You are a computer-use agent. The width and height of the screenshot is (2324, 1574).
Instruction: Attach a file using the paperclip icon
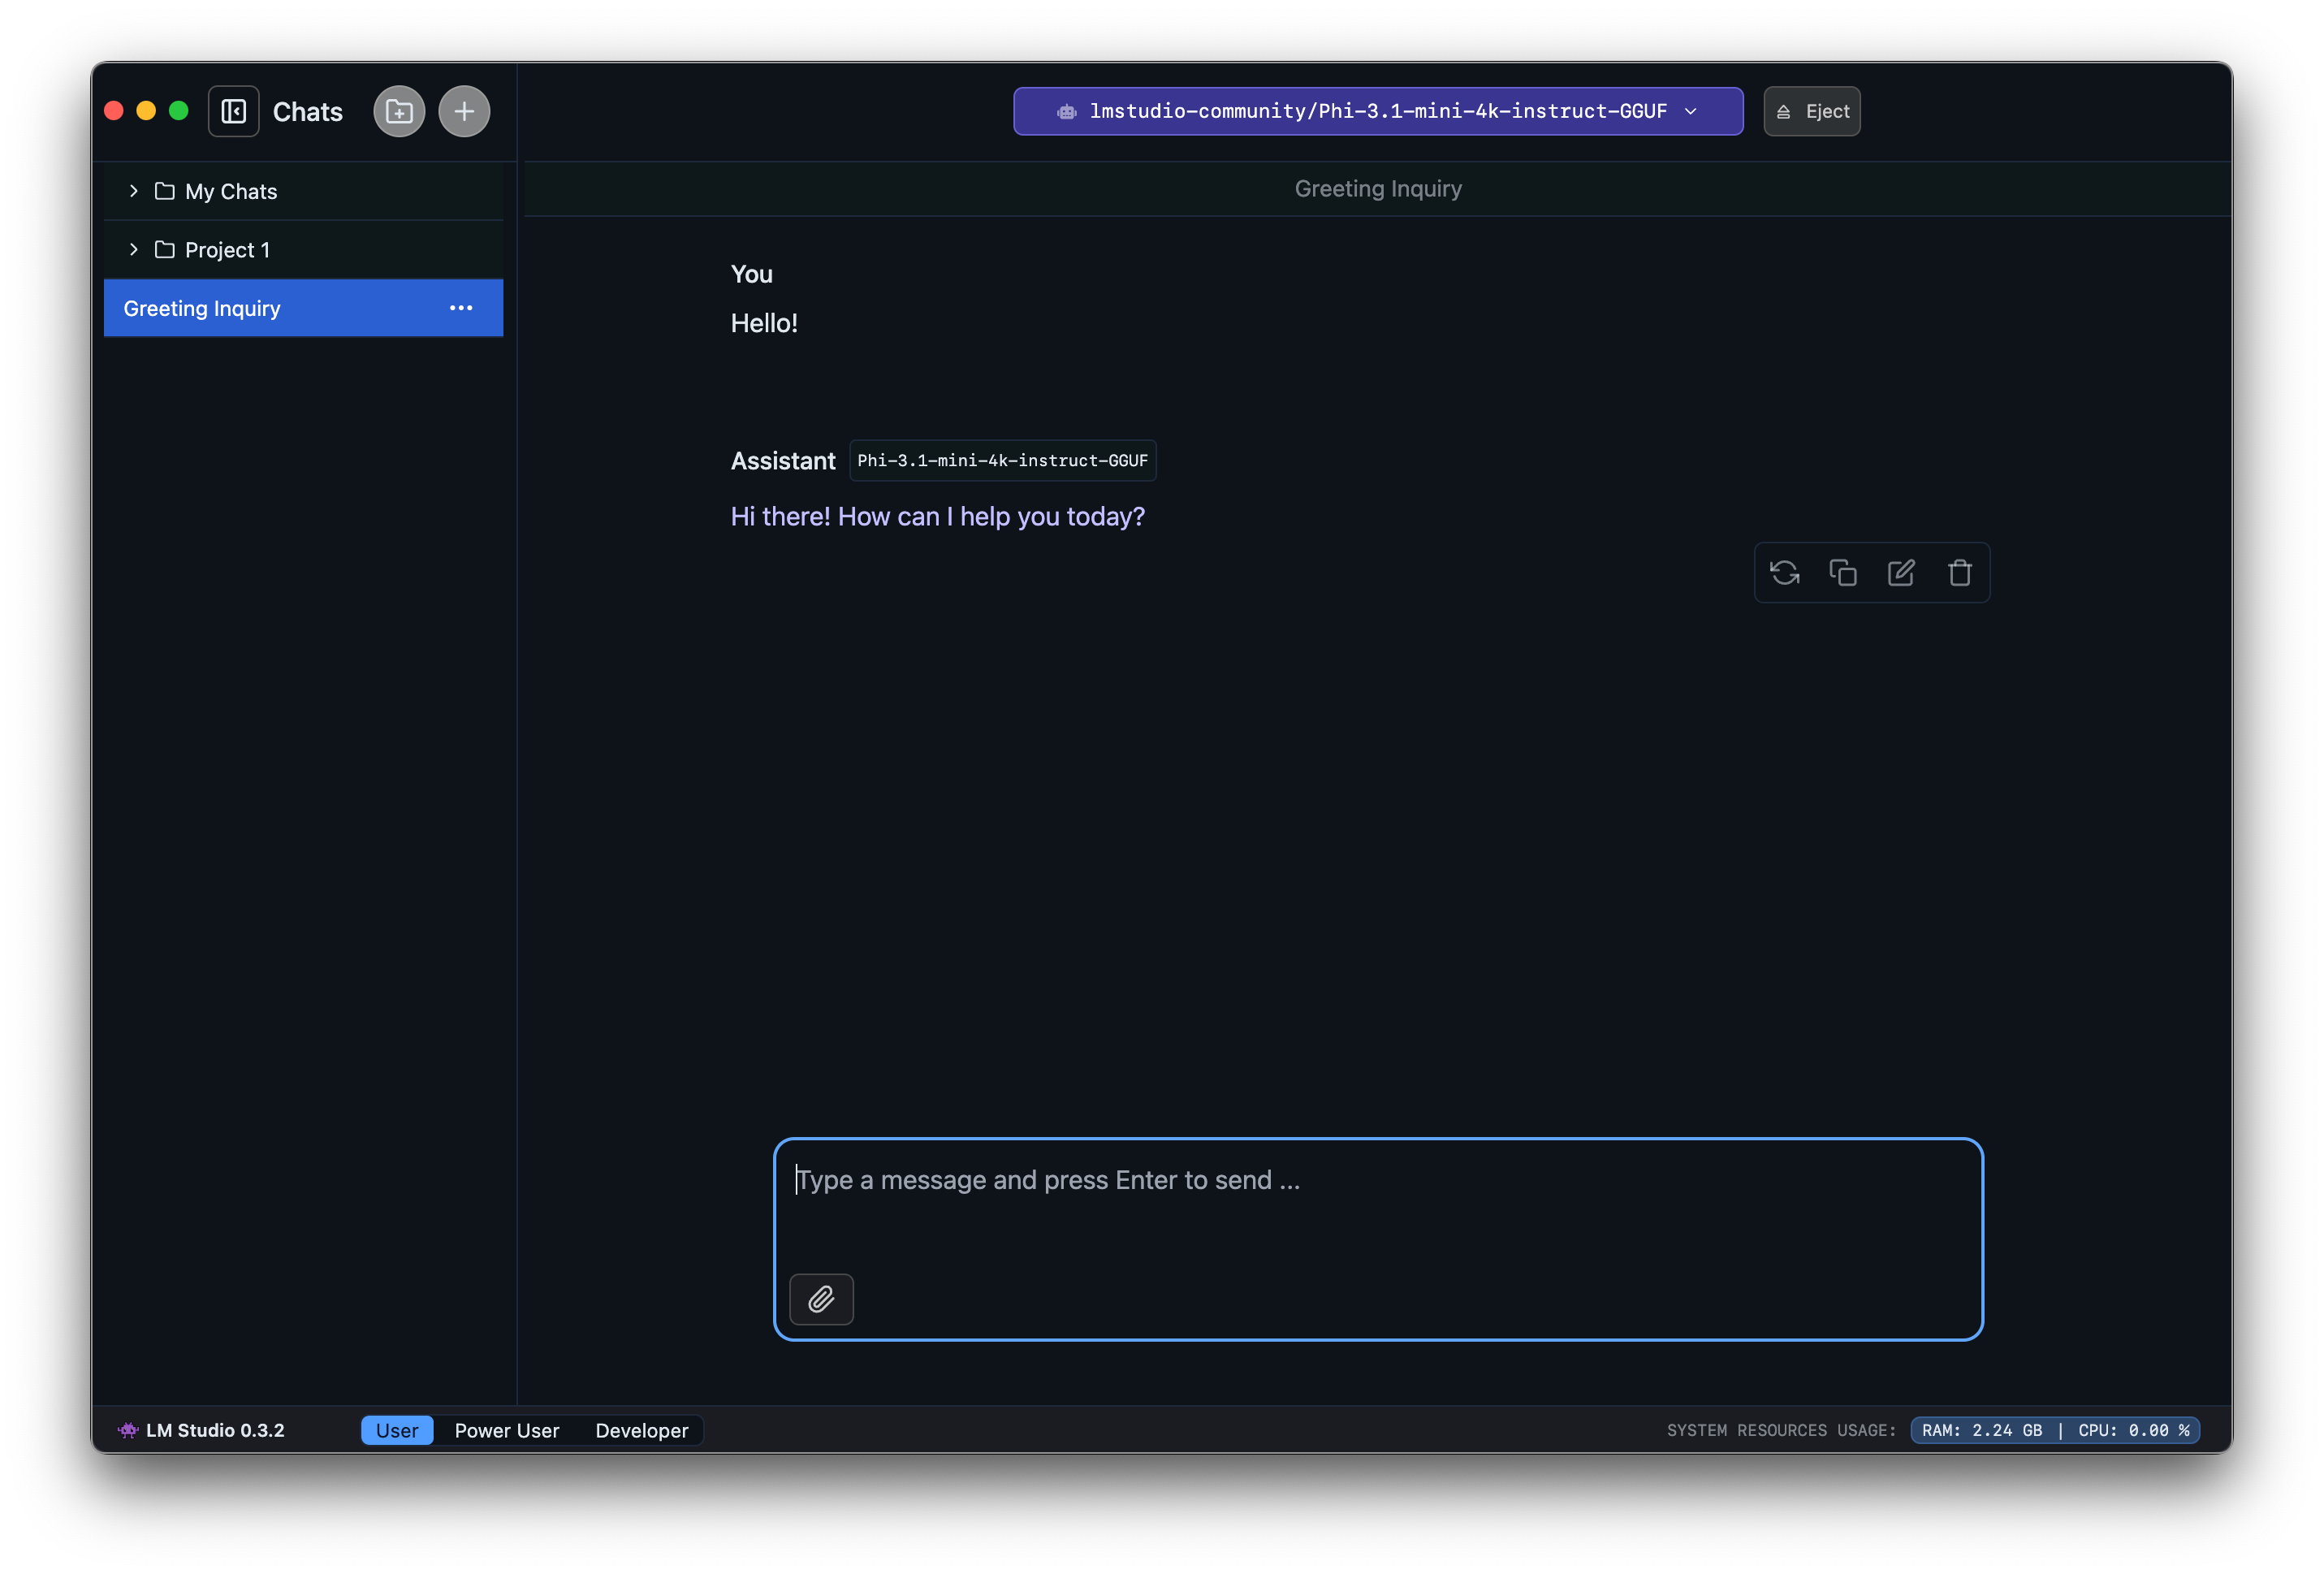pos(821,1299)
